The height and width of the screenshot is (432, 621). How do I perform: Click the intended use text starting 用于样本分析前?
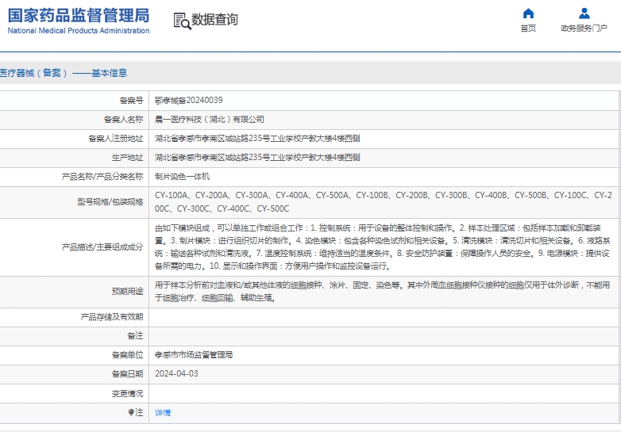click(x=382, y=291)
